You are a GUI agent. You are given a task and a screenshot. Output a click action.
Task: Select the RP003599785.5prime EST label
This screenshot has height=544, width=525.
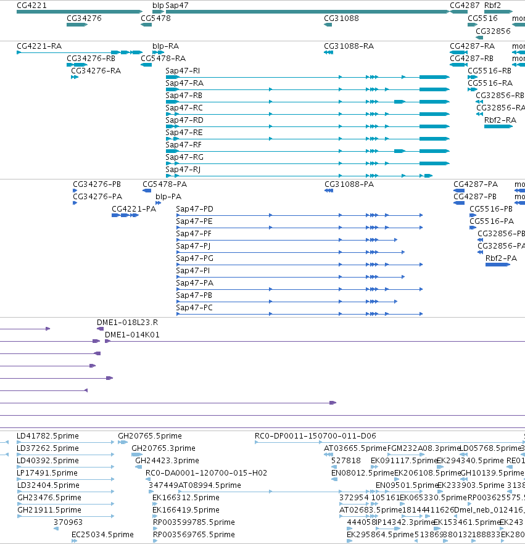194,522
